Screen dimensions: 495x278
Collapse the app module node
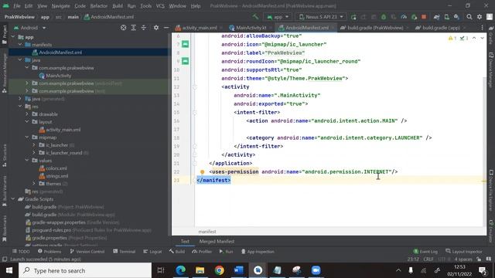(x=13, y=37)
